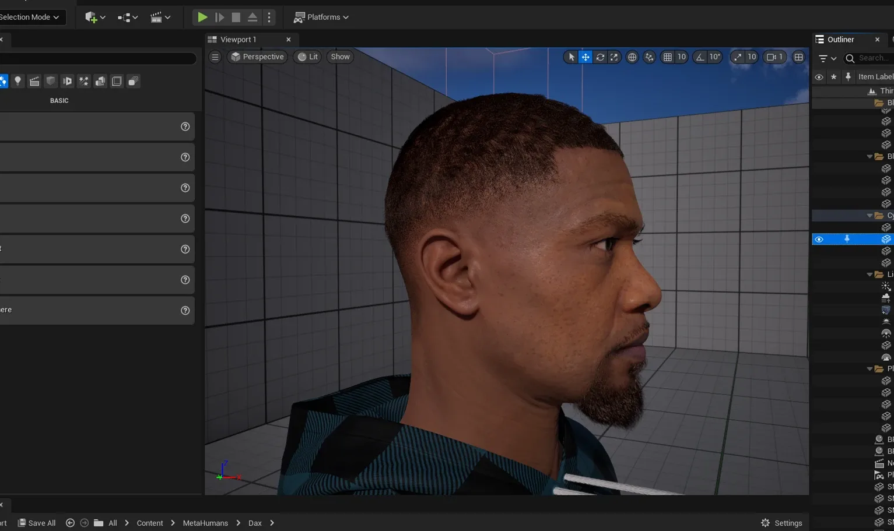Viewport: 894px width, 531px height.
Task: Open the Selection Mode dropdown
Action: (28, 17)
